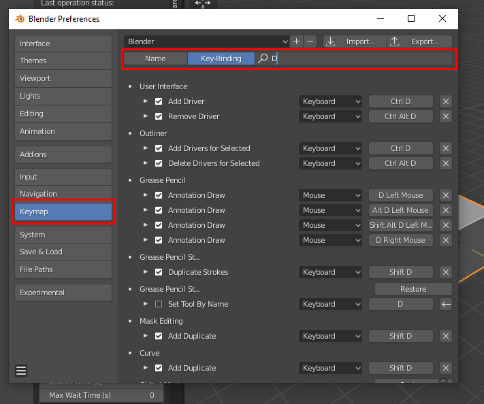
Task: Open the System preferences tab
Action: pos(63,235)
